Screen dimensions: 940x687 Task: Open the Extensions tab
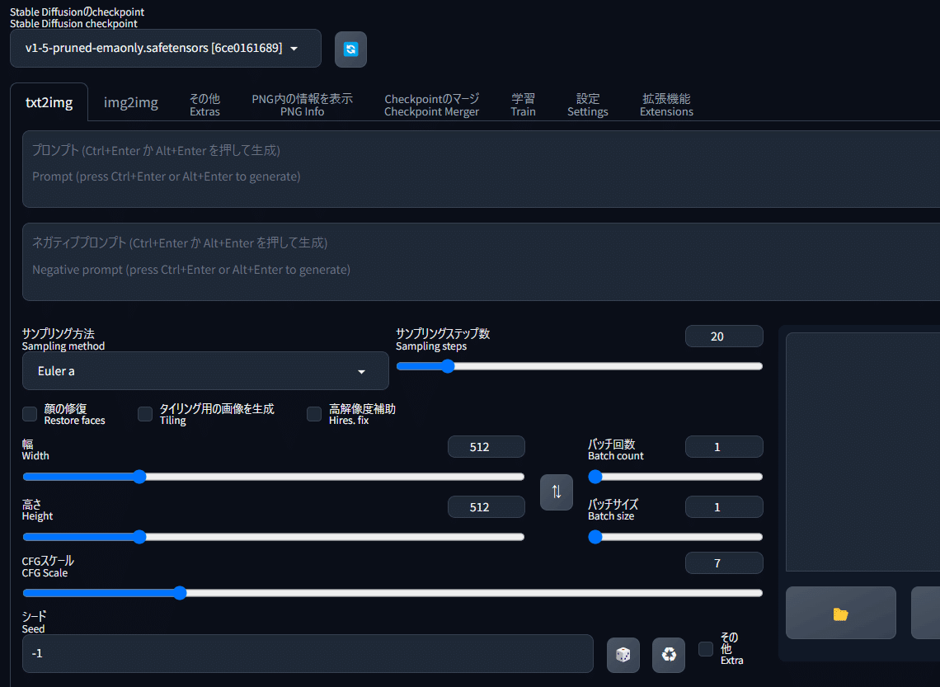tap(666, 105)
